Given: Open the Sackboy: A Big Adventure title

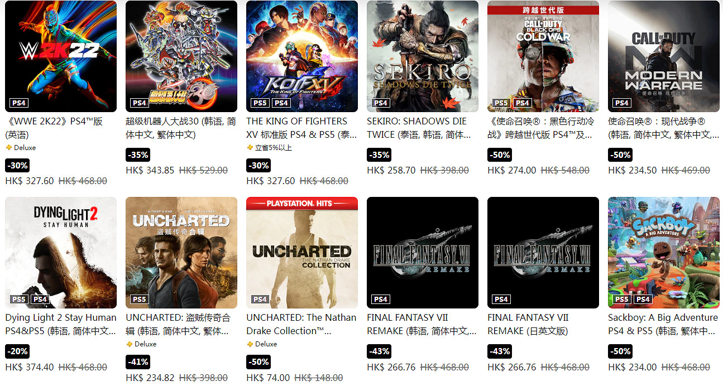Looking at the screenshot, I should (663, 324).
